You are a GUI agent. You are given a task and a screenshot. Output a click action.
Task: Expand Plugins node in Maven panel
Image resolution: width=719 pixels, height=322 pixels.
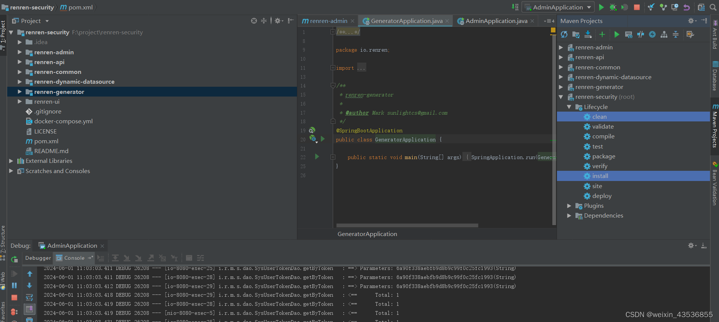pos(569,205)
